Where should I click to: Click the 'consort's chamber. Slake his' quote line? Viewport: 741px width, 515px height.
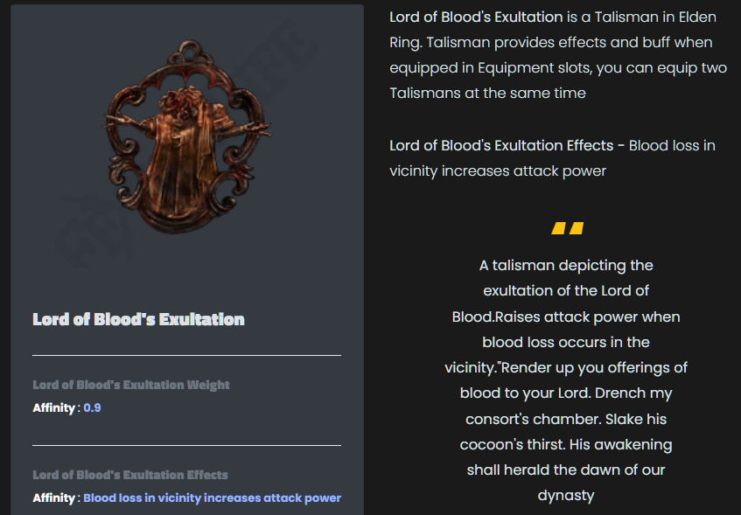[566, 419]
